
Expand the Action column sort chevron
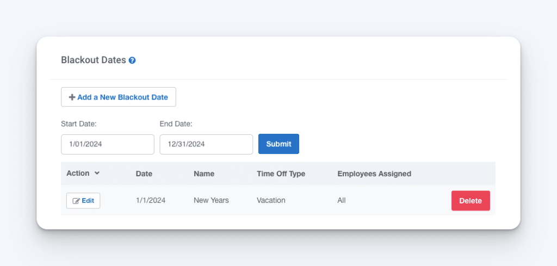[97, 174]
